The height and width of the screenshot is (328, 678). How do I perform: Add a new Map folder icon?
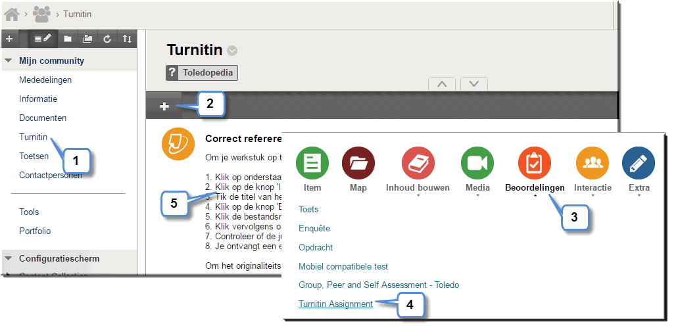pyautogui.click(x=358, y=164)
